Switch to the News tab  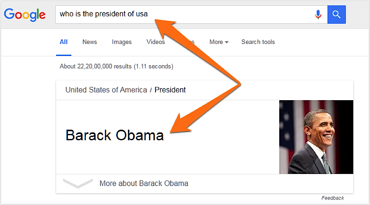[x=90, y=42]
